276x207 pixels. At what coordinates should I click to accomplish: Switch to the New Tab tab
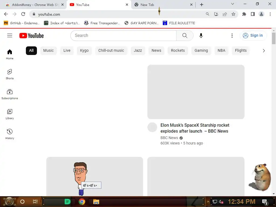pyautogui.click(x=147, y=5)
